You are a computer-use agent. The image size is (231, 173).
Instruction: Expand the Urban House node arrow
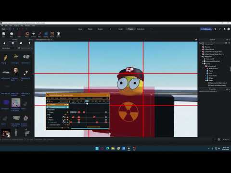pyautogui.click(x=201, y=49)
